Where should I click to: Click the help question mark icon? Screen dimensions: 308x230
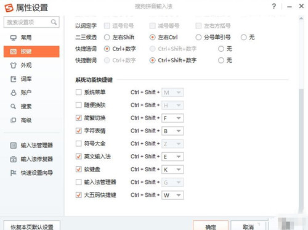pyautogui.click(x=274, y=6)
